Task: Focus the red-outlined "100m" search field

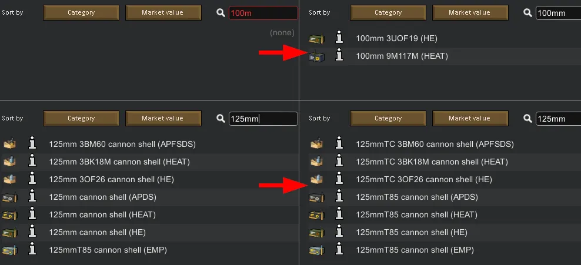Action: (263, 12)
